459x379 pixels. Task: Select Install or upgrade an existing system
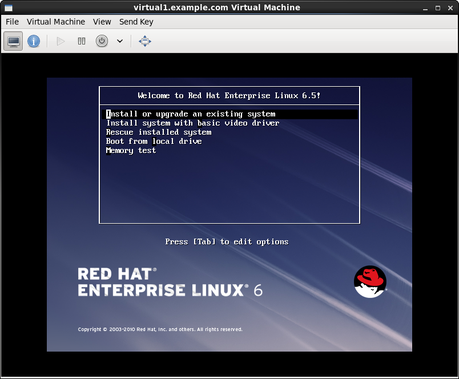[191, 114]
